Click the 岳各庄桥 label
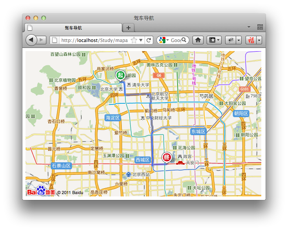The width and height of the screenshot is (288, 231). click(99, 192)
